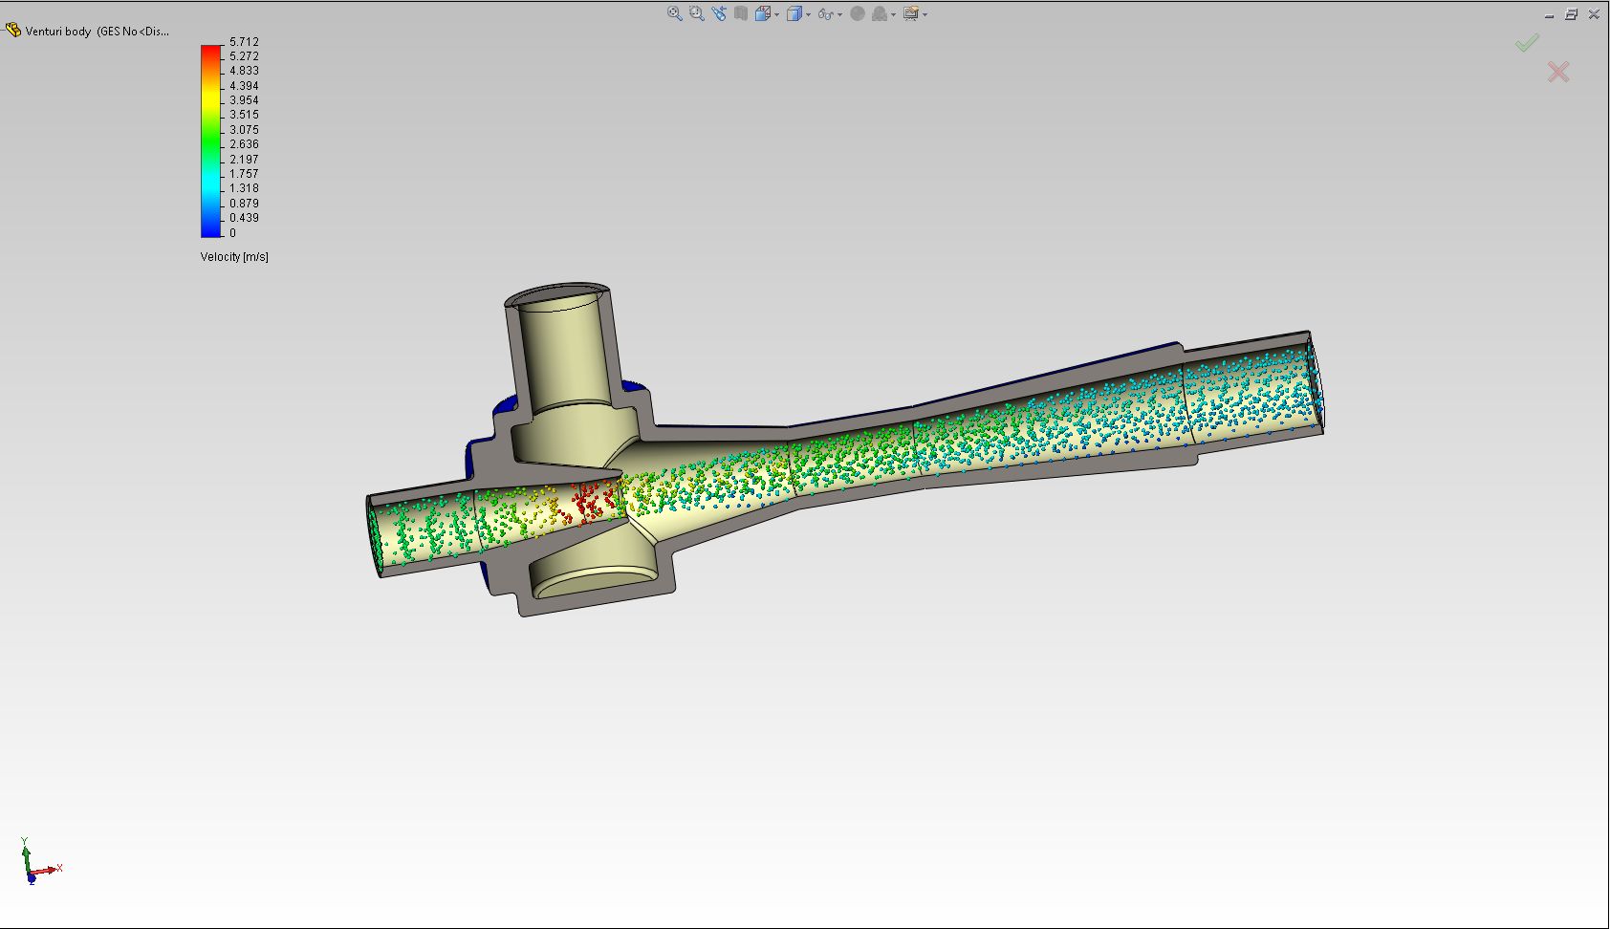
Task: Click the Apply Scene icon
Action: tap(880, 13)
